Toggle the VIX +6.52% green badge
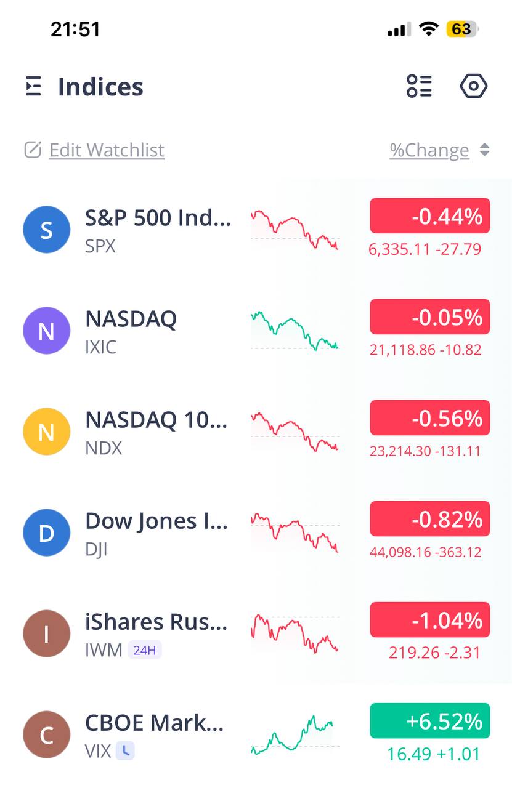Viewport: 512px width, 788px height. pos(429,721)
